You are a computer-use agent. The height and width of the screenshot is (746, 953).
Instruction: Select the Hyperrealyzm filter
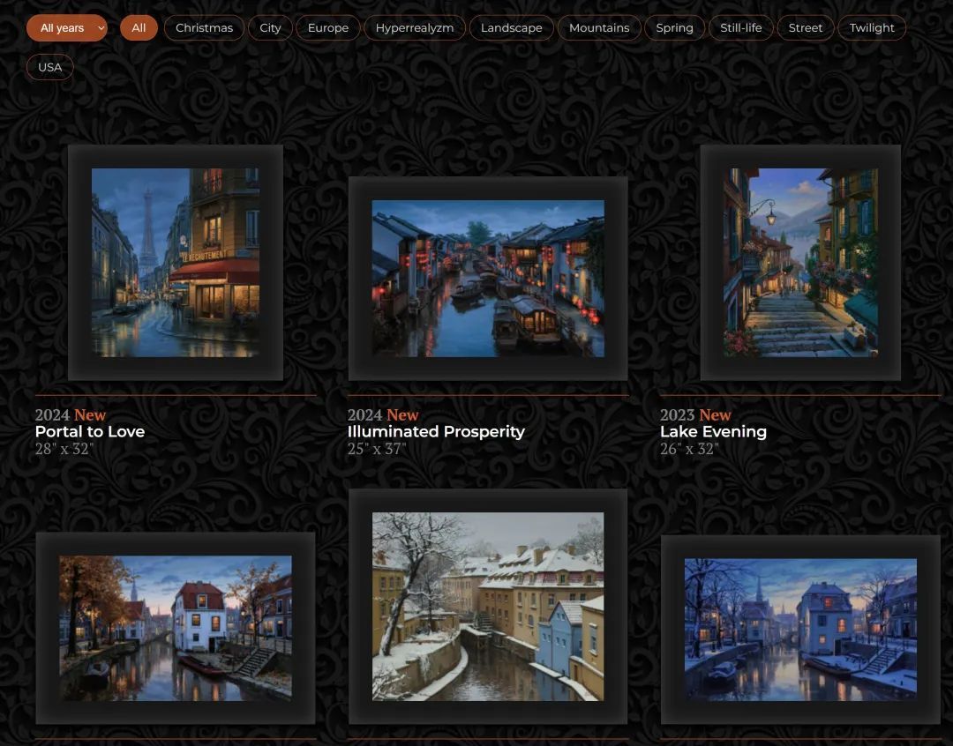pyautogui.click(x=414, y=28)
